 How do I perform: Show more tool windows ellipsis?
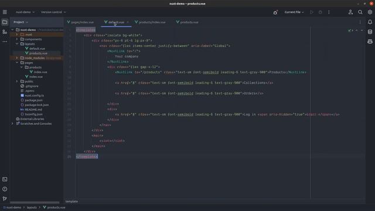click(5, 42)
